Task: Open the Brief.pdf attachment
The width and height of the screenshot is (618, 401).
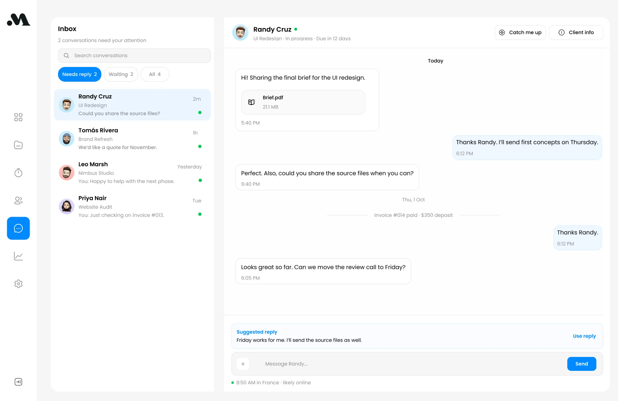Action: pos(303,102)
